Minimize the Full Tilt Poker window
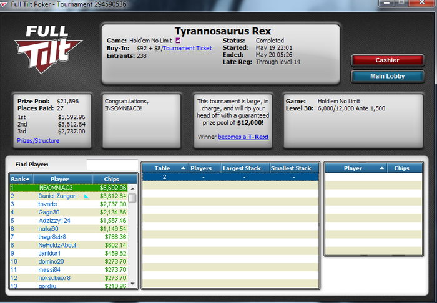 coord(386,2)
